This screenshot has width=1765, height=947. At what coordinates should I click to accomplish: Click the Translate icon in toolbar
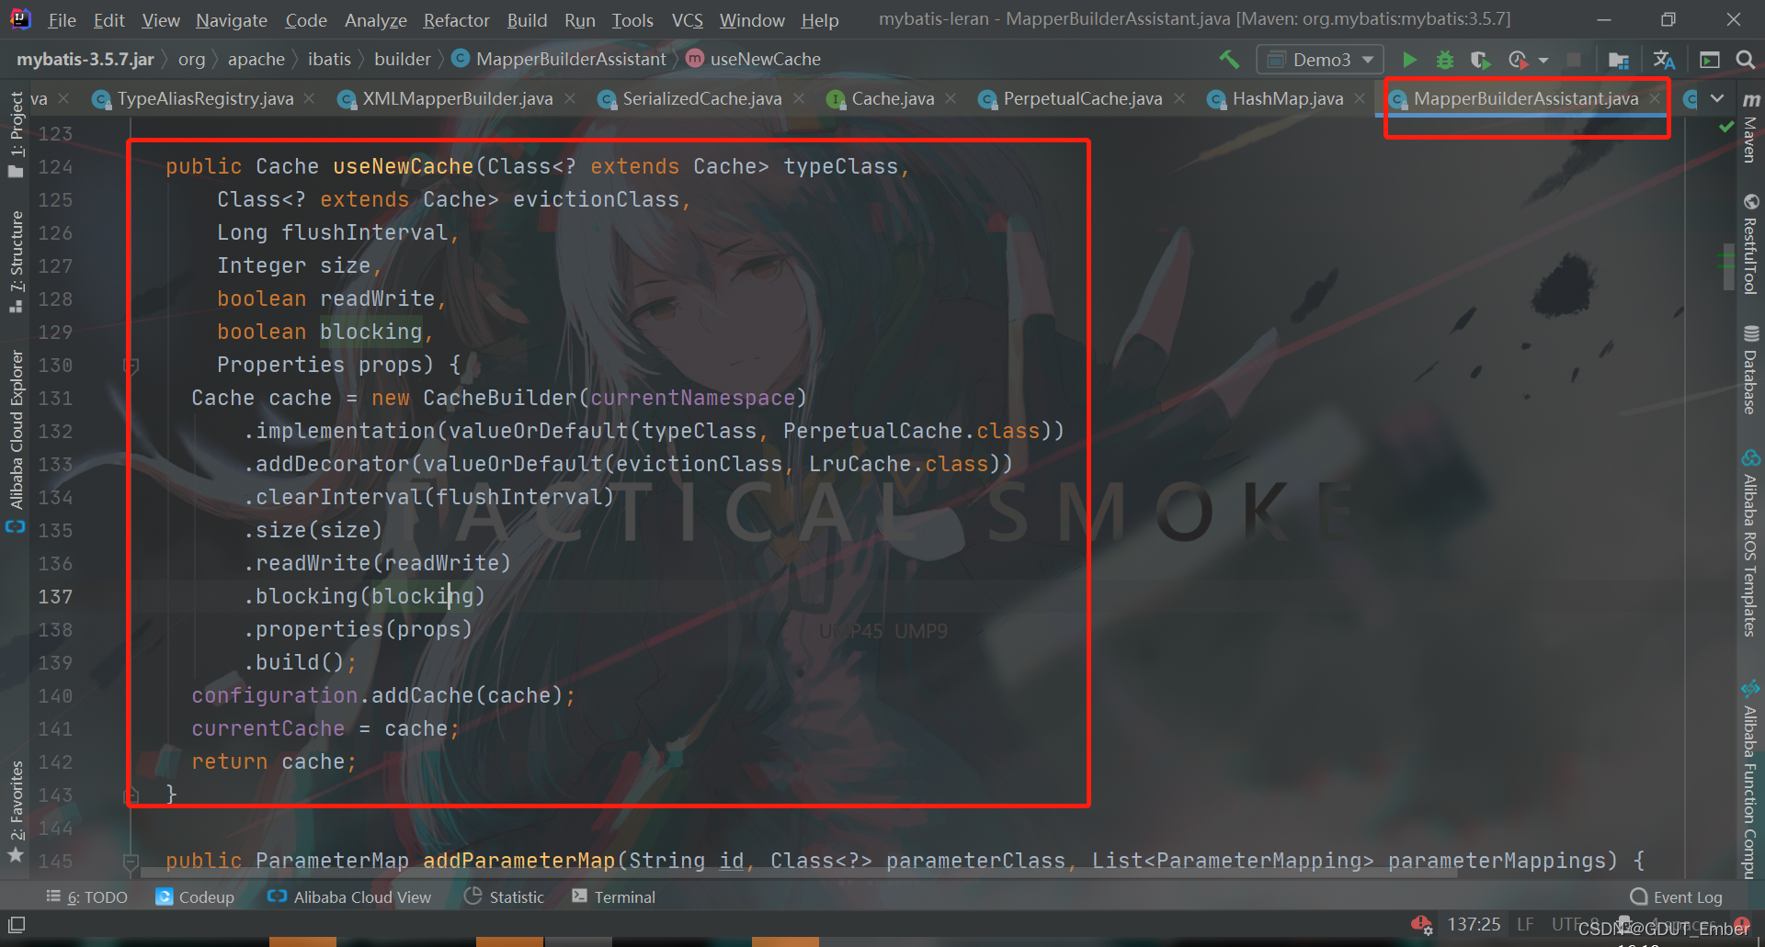(1664, 60)
